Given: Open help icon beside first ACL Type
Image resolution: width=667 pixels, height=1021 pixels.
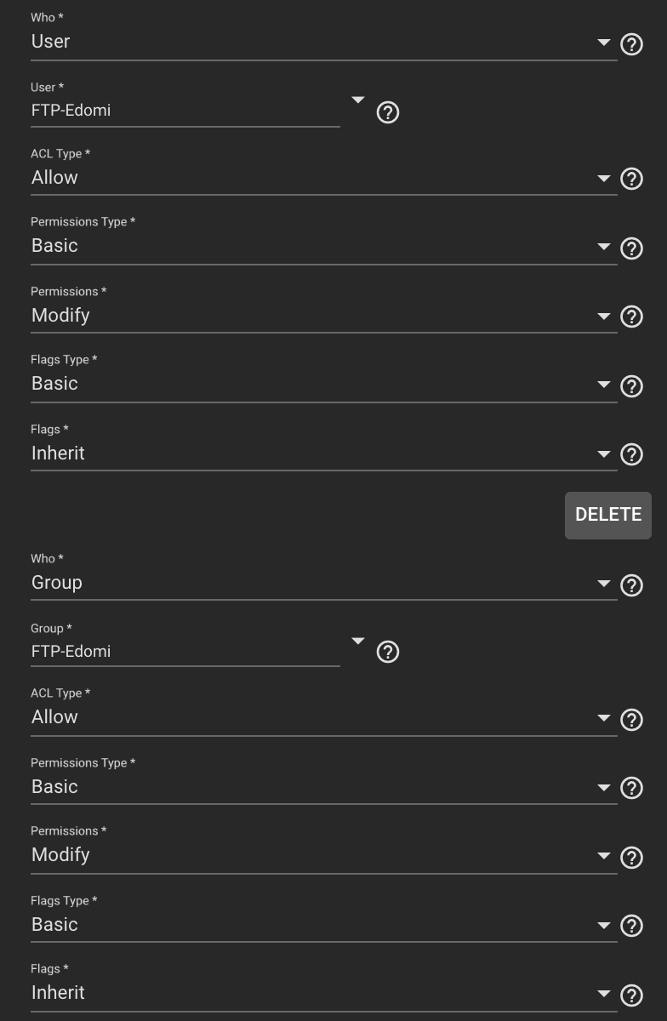Looking at the screenshot, I should (x=631, y=179).
